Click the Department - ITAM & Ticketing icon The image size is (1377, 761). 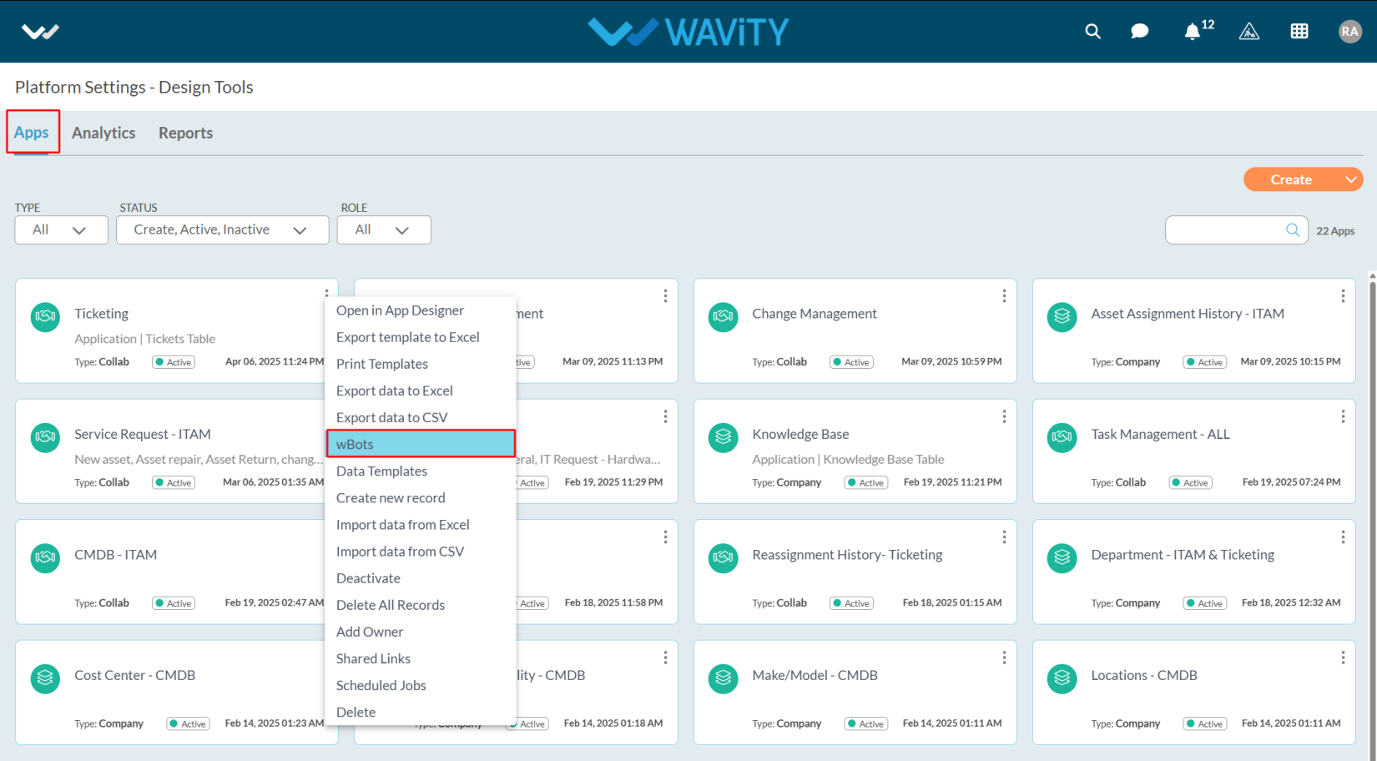tap(1062, 558)
